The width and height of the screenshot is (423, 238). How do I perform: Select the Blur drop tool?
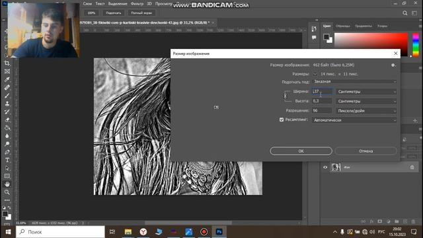click(x=7, y=136)
